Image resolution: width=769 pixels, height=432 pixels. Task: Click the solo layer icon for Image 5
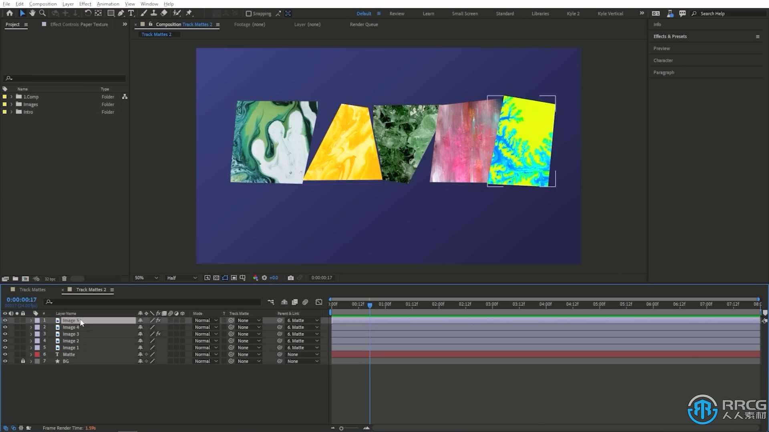pyautogui.click(x=16, y=320)
